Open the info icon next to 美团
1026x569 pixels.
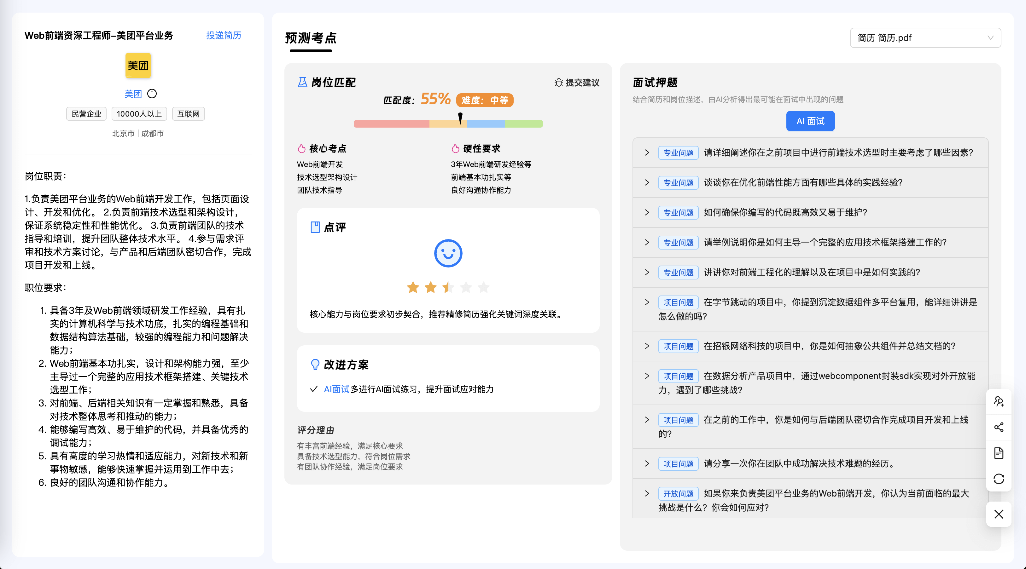pyautogui.click(x=152, y=94)
